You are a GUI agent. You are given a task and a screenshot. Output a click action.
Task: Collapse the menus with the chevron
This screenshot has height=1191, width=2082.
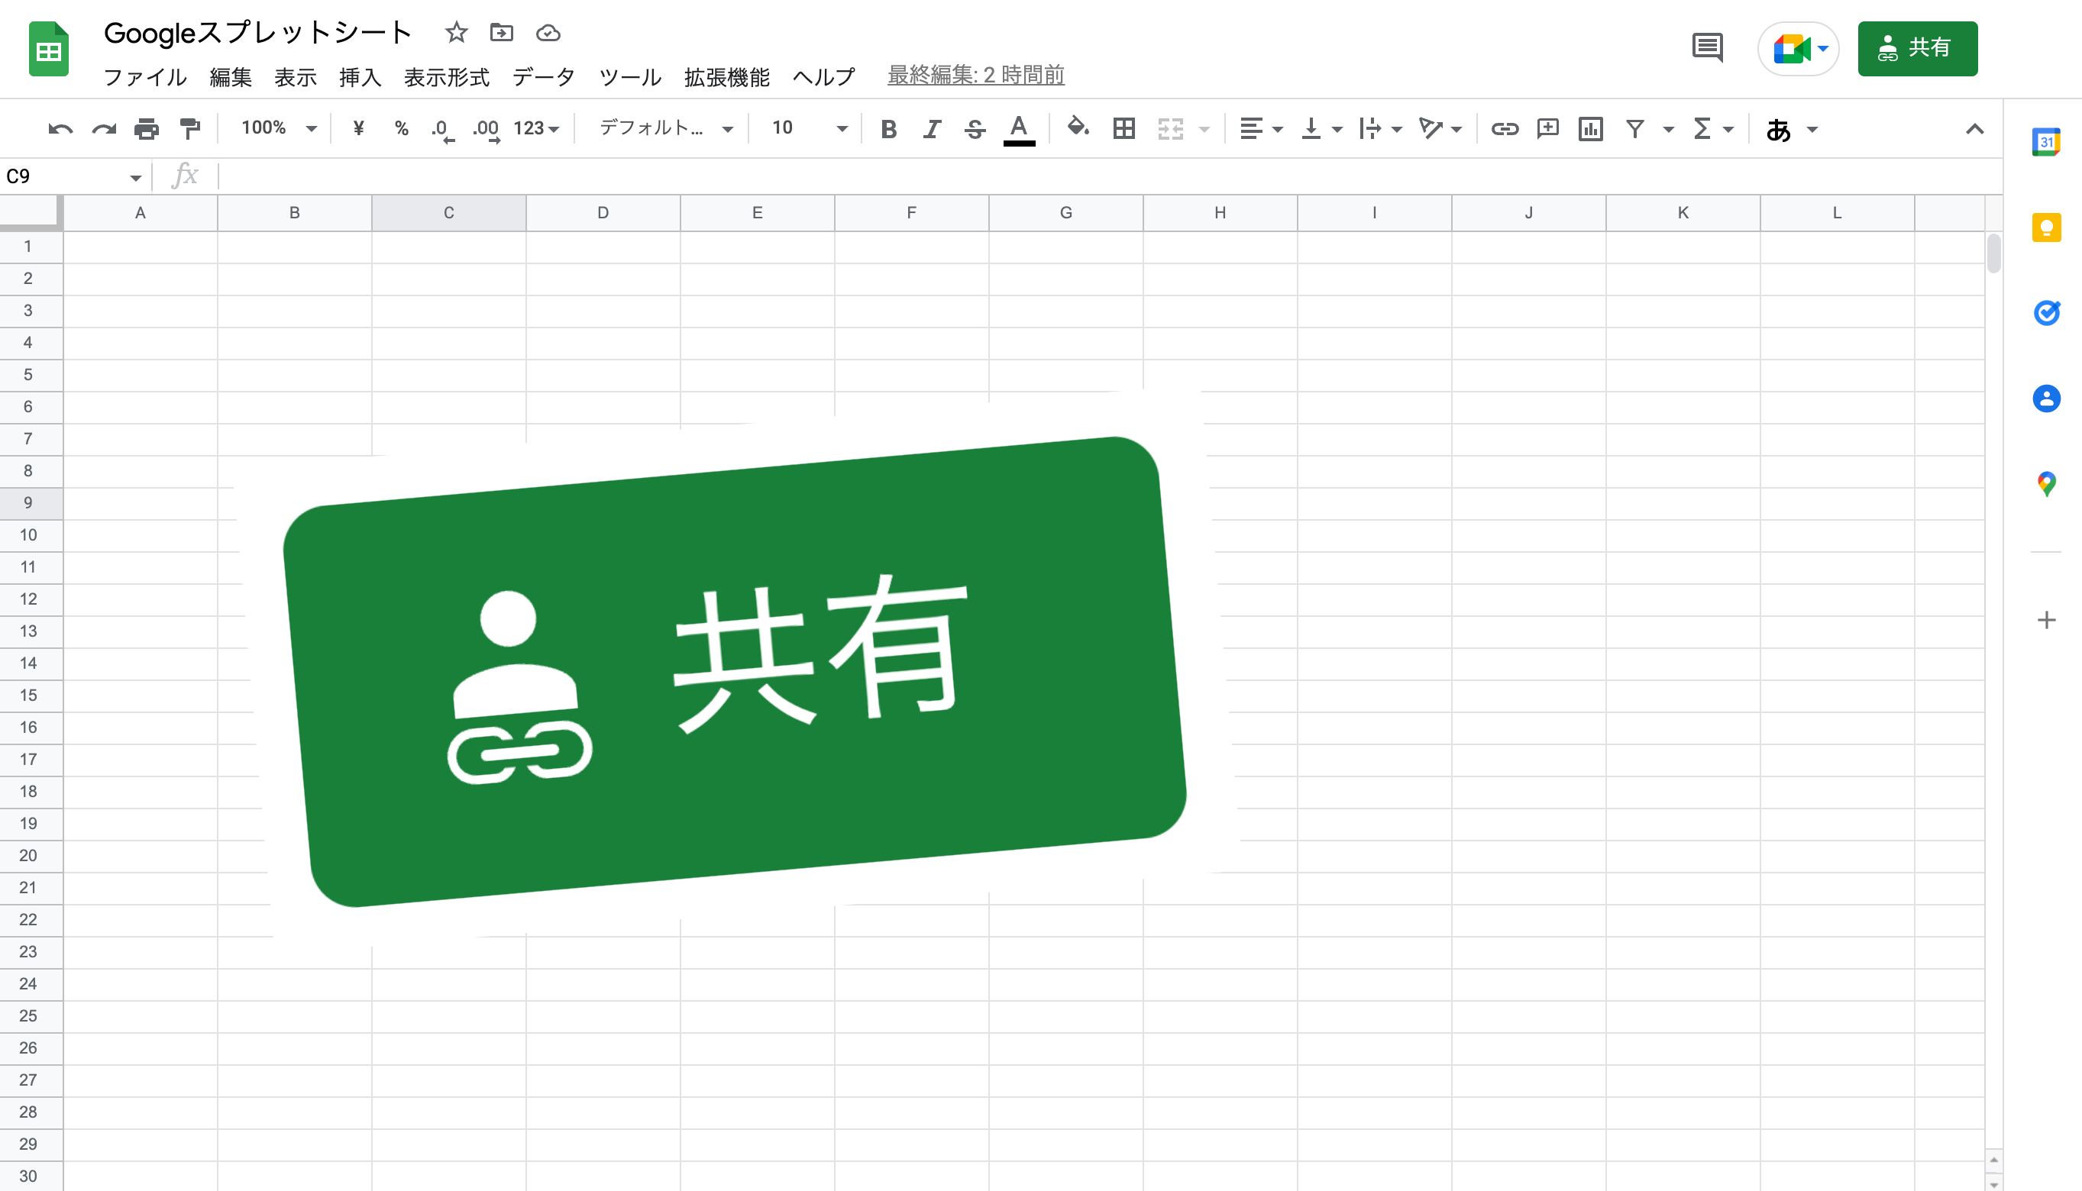point(1975,128)
